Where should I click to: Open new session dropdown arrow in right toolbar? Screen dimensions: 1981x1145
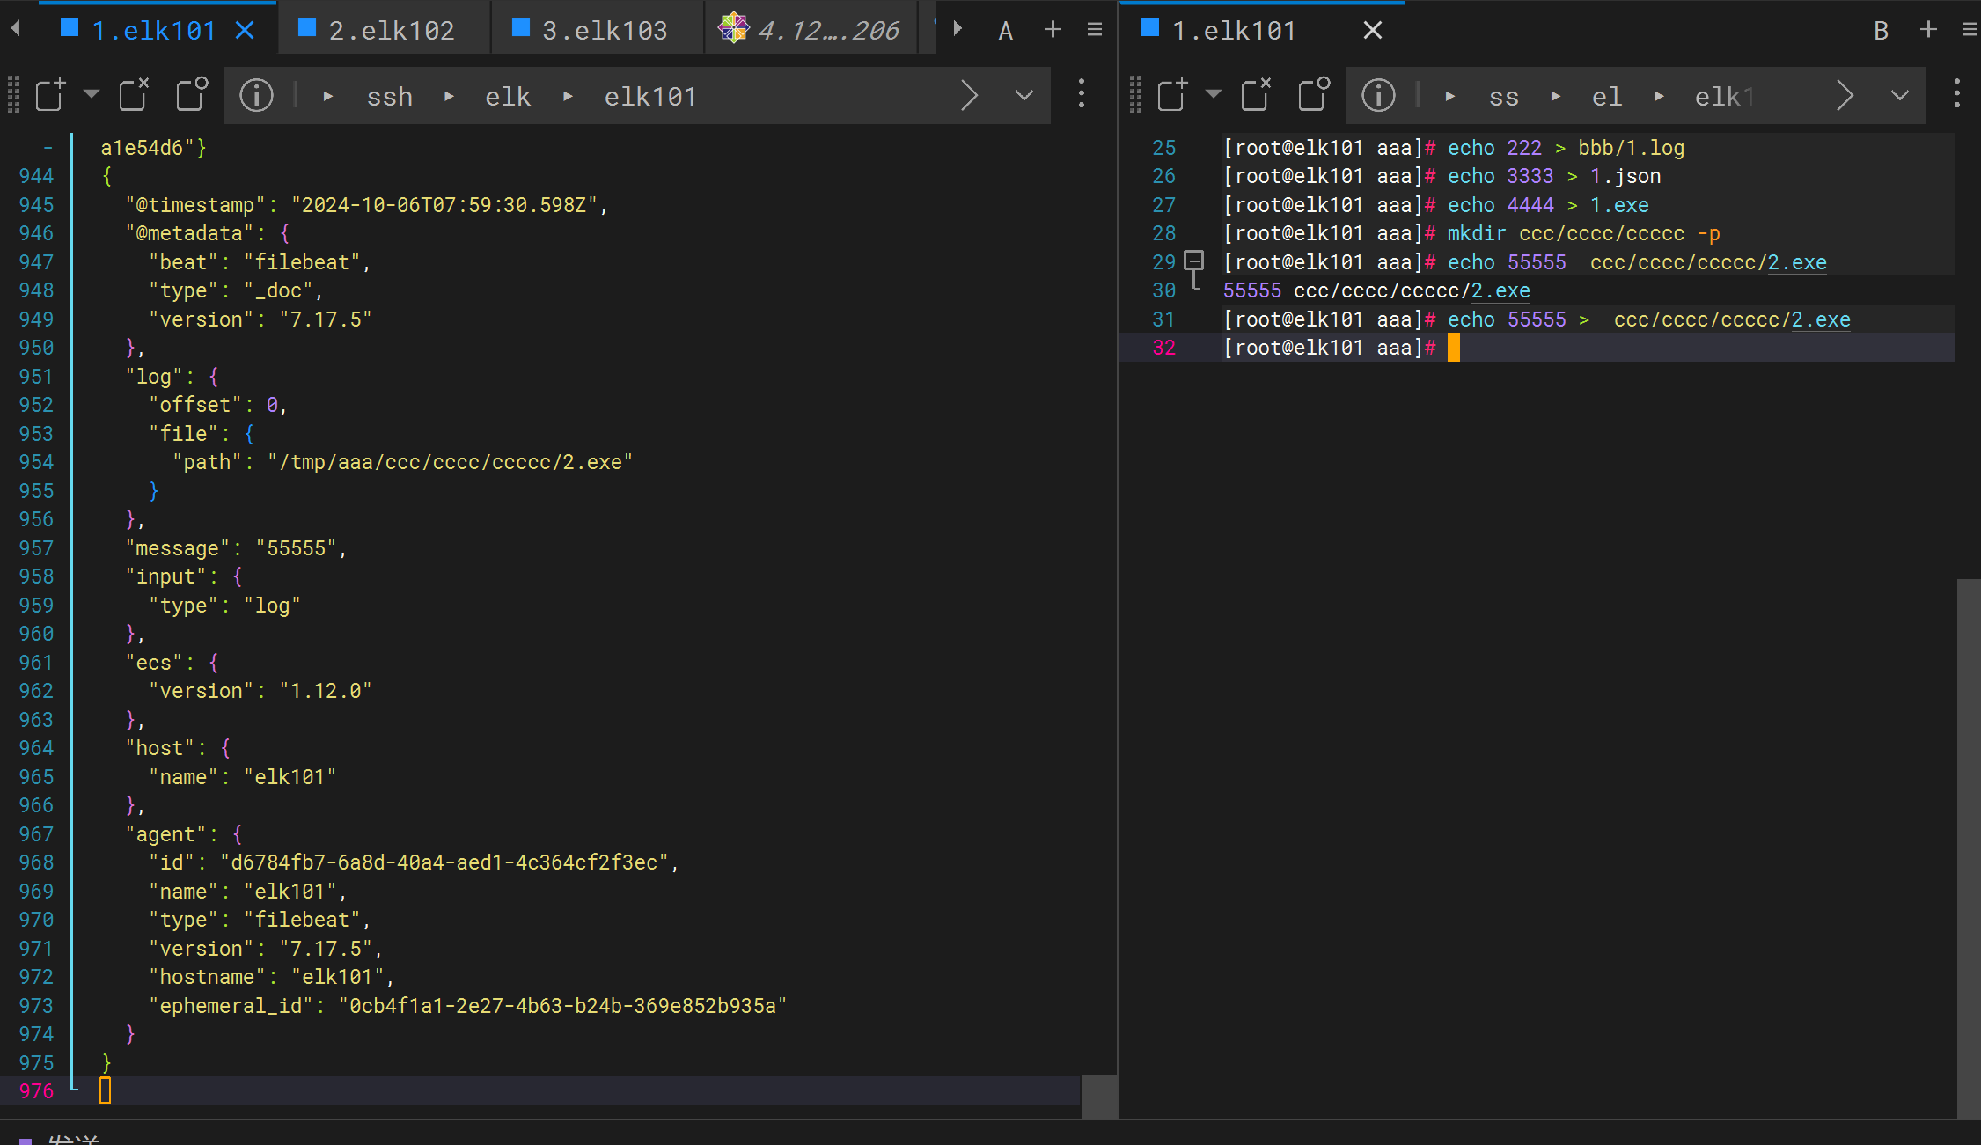[x=1214, y=93]
